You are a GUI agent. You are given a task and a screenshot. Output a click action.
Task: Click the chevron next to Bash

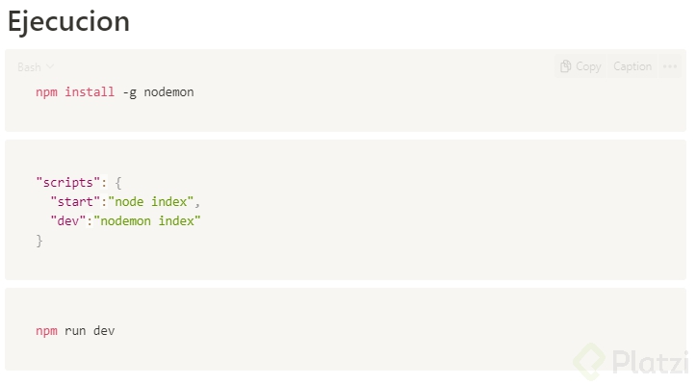click(50, 67)
